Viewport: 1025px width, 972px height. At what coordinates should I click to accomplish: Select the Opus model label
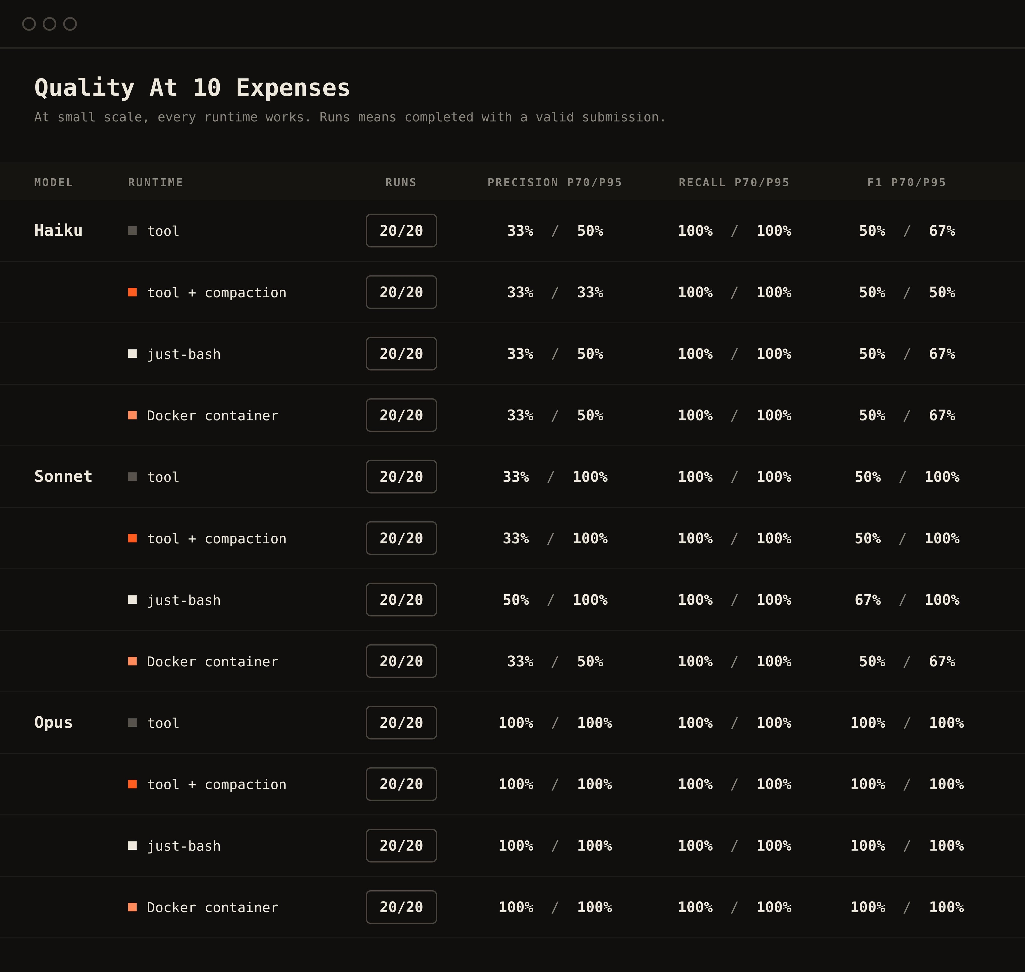pyautogui.click(x=53, y=723)
